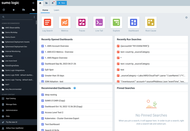Open the deep nesting recommended dashboard

pos(76,95)
